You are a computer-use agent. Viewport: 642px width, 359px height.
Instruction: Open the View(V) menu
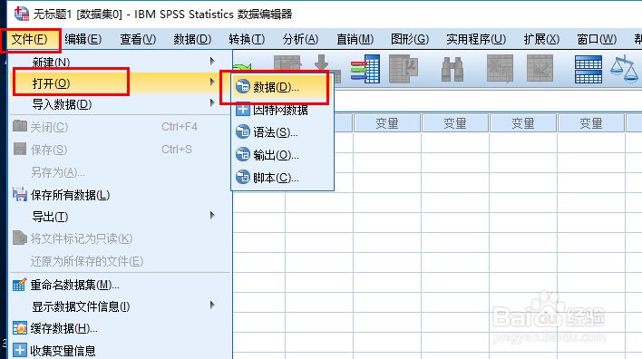click(138, 40)
